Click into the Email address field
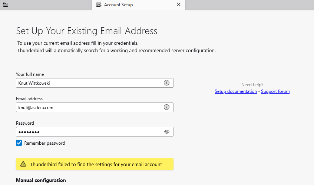Viewport: 314px width, 185px height. pos(89,107)
